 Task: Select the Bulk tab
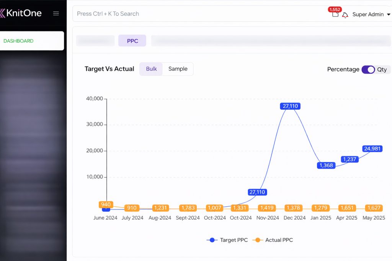(151, 69)
